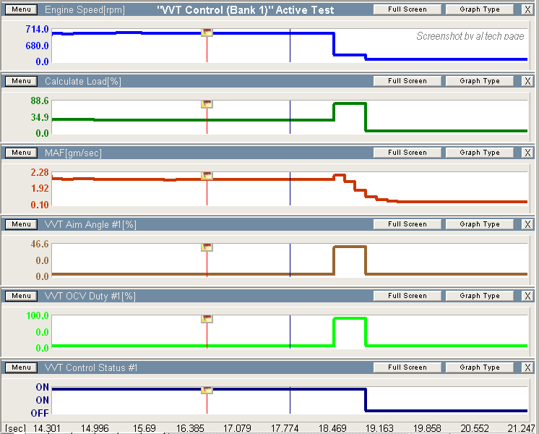539x434 pixels.
Task: Click the flag marker icon on Engine Speed graph
Action: [x=207, y=32]
